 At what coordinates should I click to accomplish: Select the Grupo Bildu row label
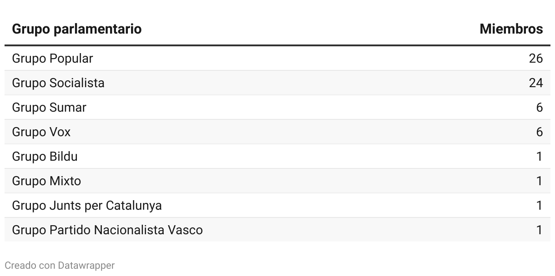(45, 157)
